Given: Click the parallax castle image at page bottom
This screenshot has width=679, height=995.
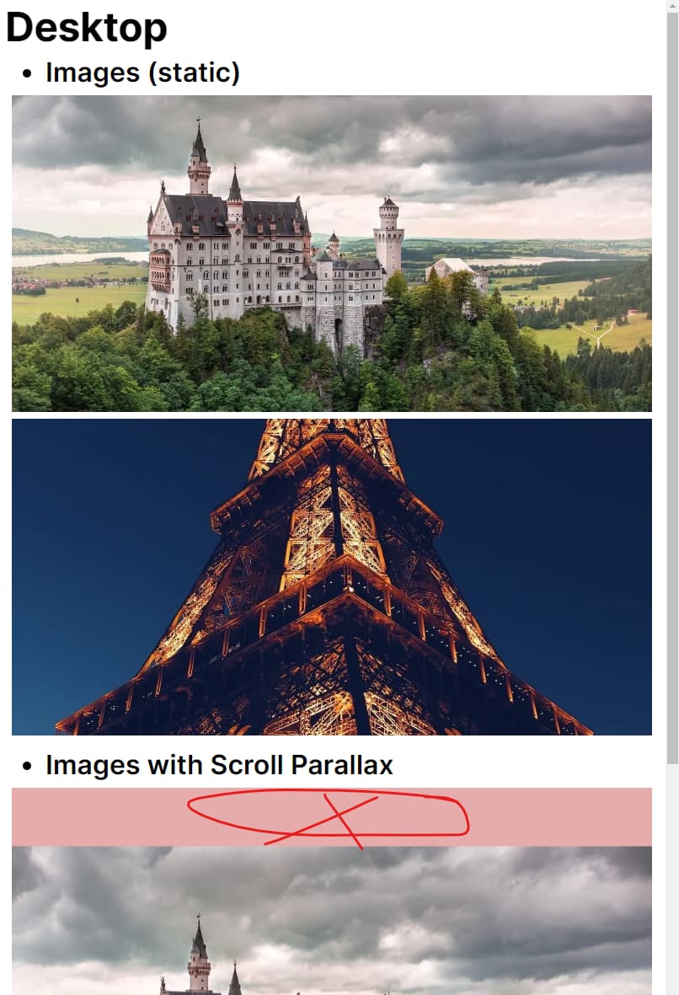Looking at the screenshot, I should click(332, 920).
